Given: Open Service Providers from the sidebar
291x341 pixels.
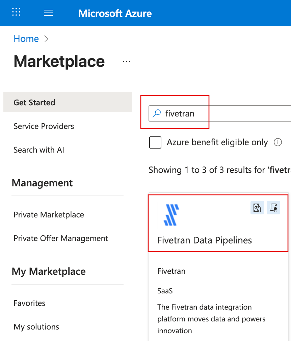Looking at the screenshot, I should point(43,126).
